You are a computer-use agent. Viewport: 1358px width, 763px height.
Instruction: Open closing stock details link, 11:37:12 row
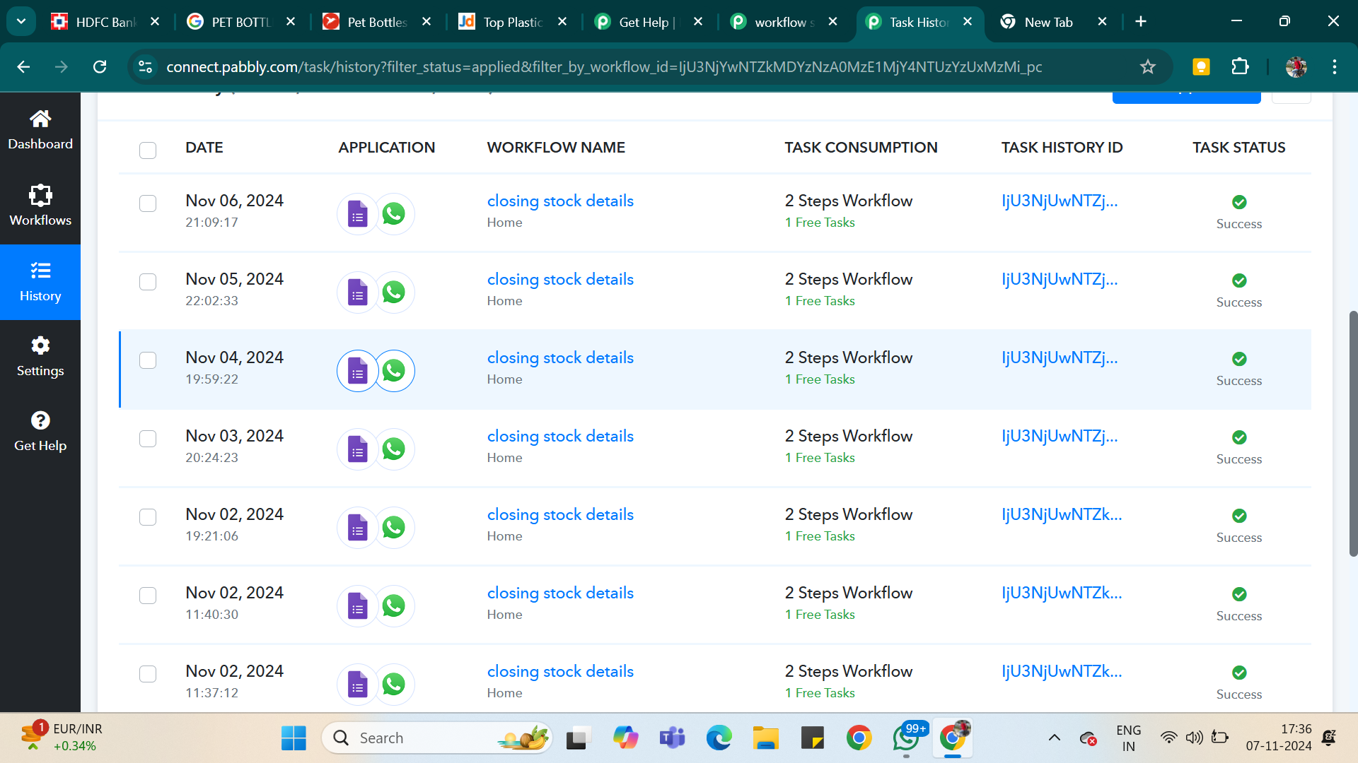560,672
